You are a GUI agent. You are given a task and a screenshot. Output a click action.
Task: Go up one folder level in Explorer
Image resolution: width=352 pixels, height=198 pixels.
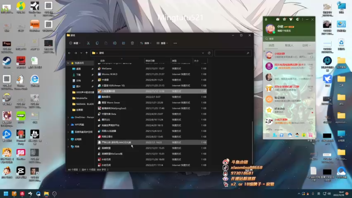(87, 53)
